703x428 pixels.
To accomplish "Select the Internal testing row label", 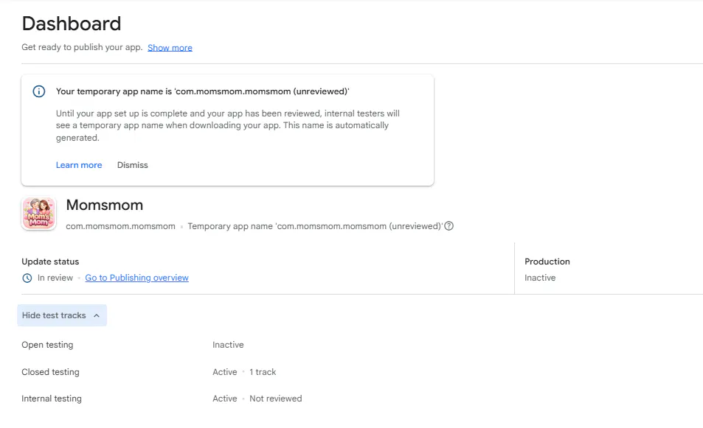I will click(52, 399).
